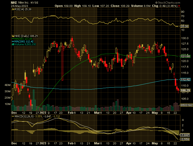Click the Close 108.29 header value
This screenshot has width=193, height=146.
tap(120, 6)
